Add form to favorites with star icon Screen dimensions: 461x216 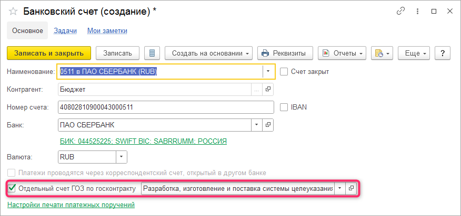tap(13, 11)
